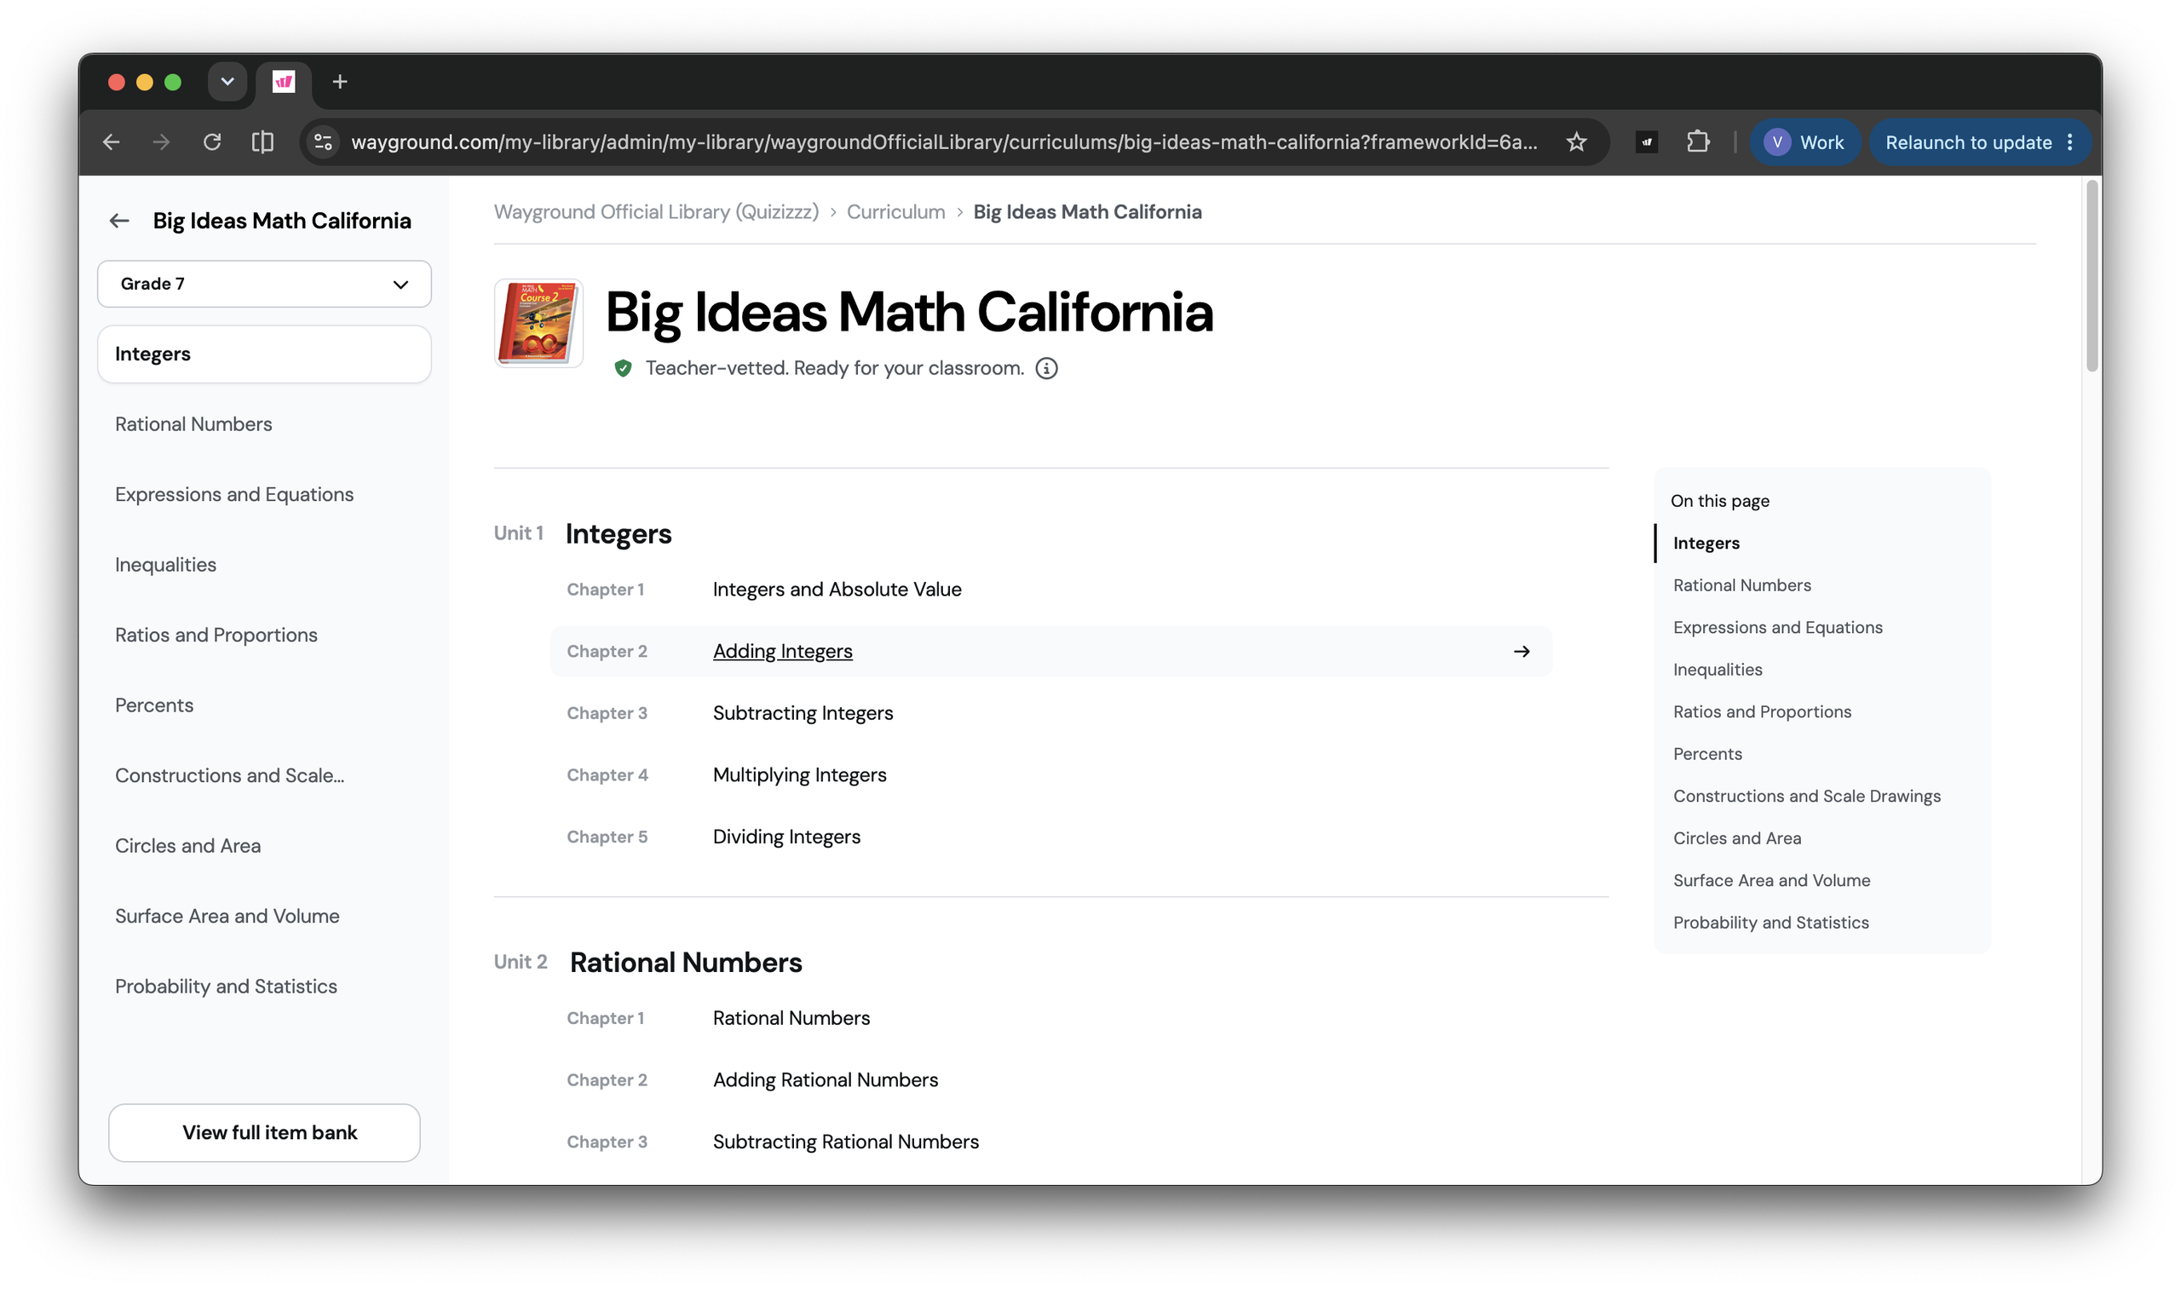Select Probability and Statistics in left sidebar
This screenshot has height=1289, width=2181.
tap(226, 987)
